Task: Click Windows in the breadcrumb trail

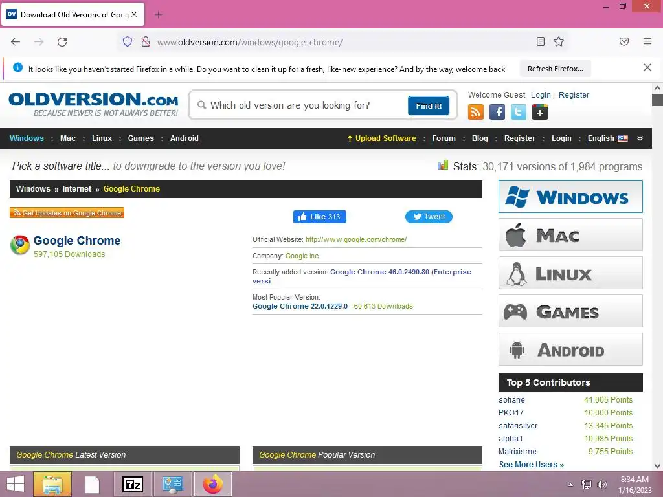Action: tap(33, 189)
